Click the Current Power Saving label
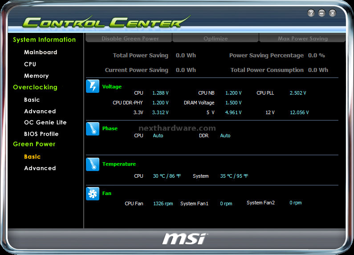The width and height of the screenshot is (354, 255). pos(137,70)
